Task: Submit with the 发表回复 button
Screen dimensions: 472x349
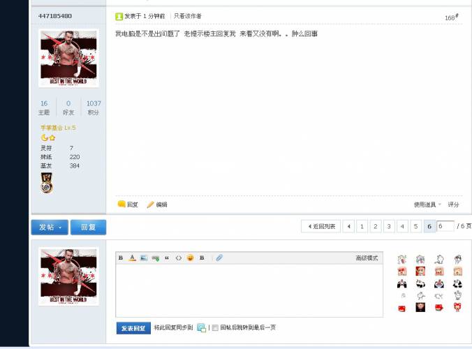Action: tap(133, 328)
